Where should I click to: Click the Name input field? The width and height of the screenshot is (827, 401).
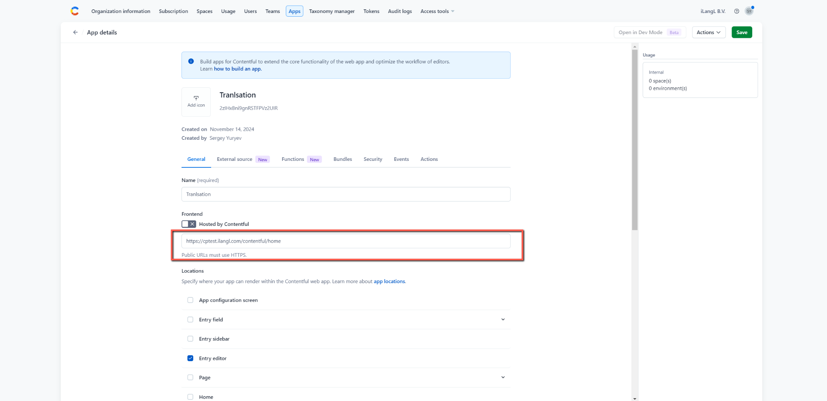346,194
